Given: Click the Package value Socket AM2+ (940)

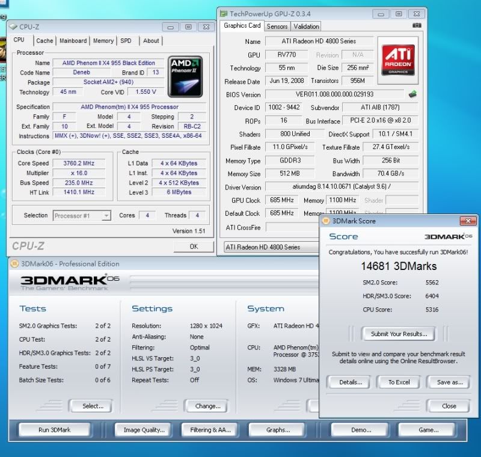Looking at the screenshot, I should coord(108,82).
